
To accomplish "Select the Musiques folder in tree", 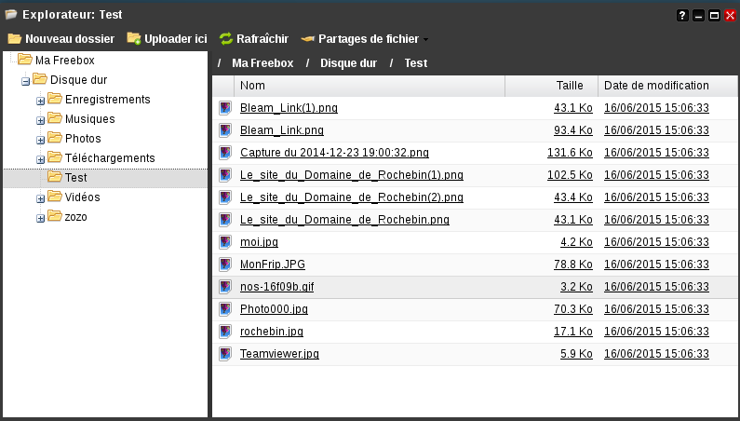I will pos(89,119).
